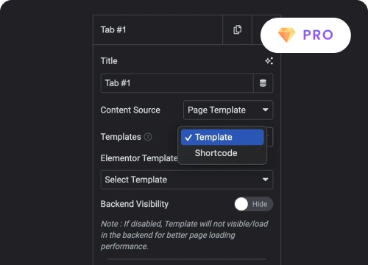This screenshot has width=368, height=265.
Task: Open the Content Source Page Template dropdown
Action: 228,110
